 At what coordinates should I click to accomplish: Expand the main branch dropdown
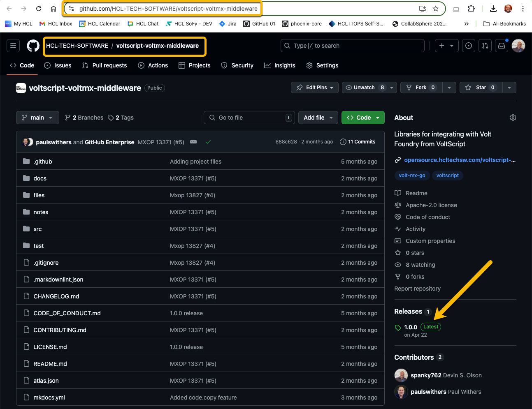click(x=37, y=118)
